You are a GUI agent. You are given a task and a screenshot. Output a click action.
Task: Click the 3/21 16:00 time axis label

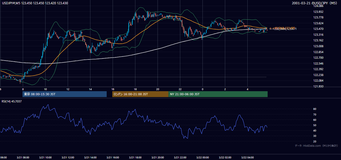(x=113, y=158)
